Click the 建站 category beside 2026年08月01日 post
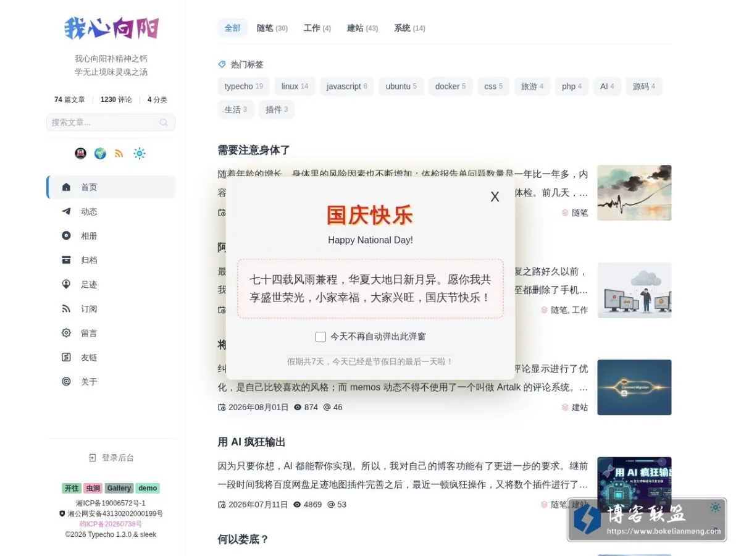 580,407
